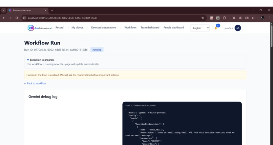Click the AutoAutomation.ai logo
The width and height of the screenshot is (273, 145).
pyautogui.click(x=40, y=28)
